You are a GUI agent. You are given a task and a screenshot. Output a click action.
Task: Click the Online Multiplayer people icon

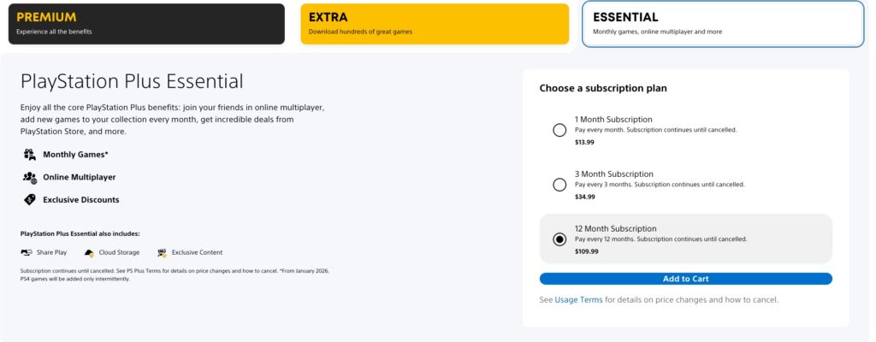click(x=30, y=178)
